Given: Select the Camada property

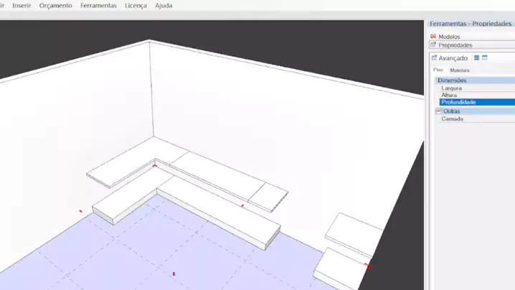Looking at the screenshot, I should [453, 119].
